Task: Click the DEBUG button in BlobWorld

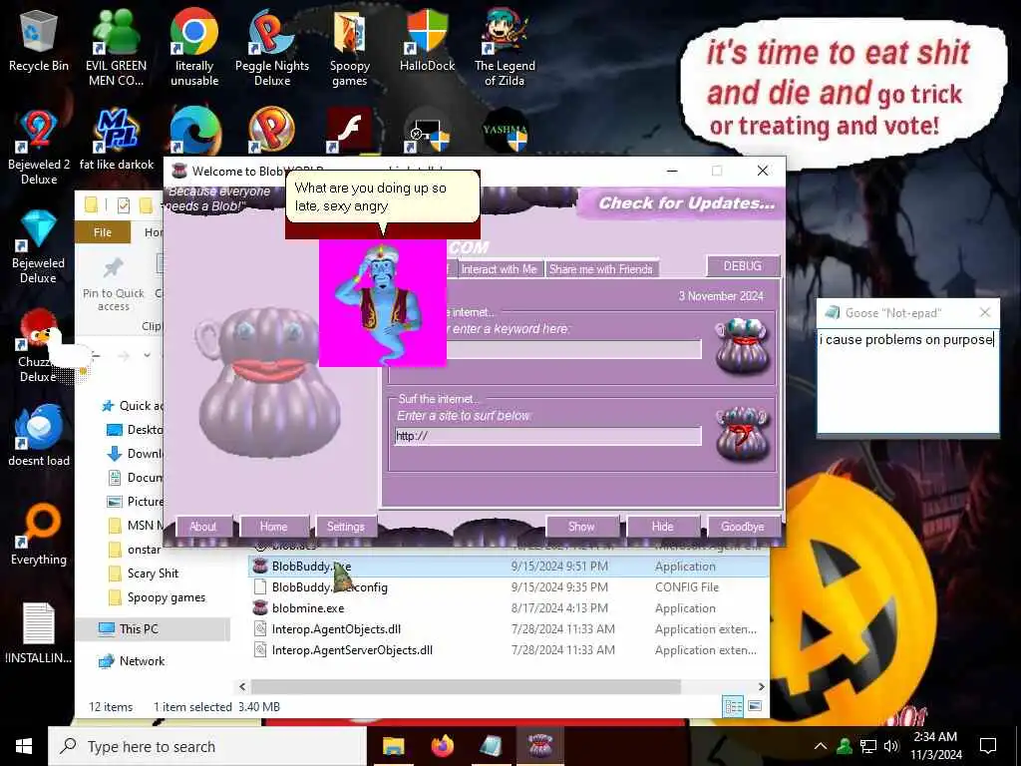Action: point(742,265)
